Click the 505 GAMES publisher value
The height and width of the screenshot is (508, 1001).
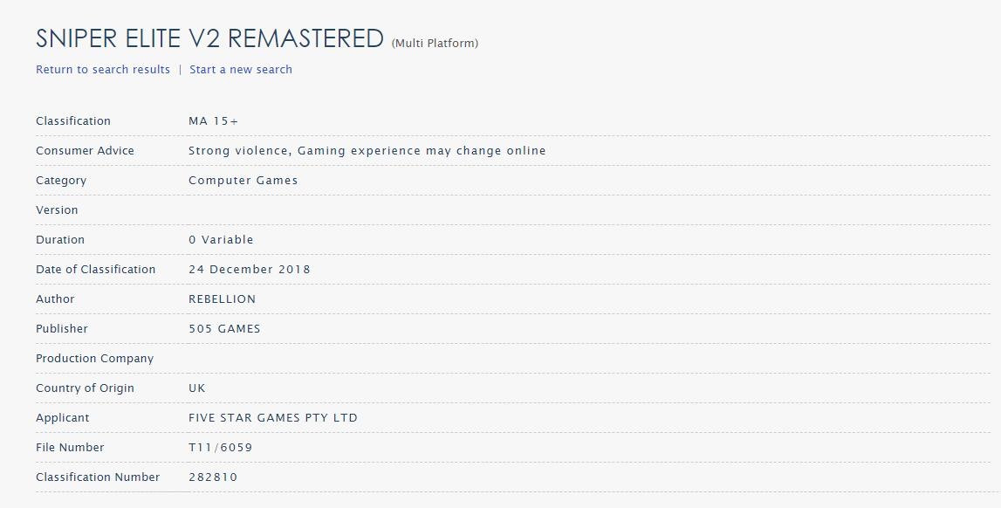click(224, 329)
